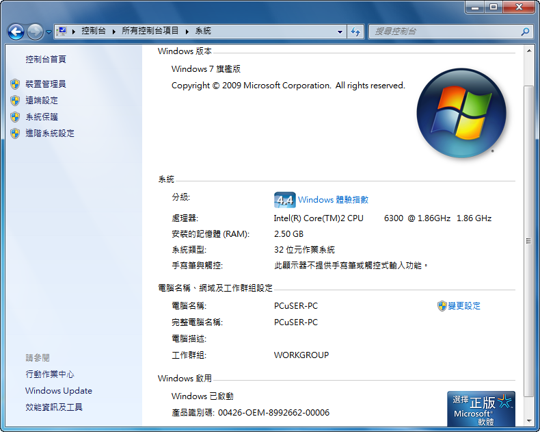
Task: Click 32 位元作業系統 text
Action: pos(304,249)
